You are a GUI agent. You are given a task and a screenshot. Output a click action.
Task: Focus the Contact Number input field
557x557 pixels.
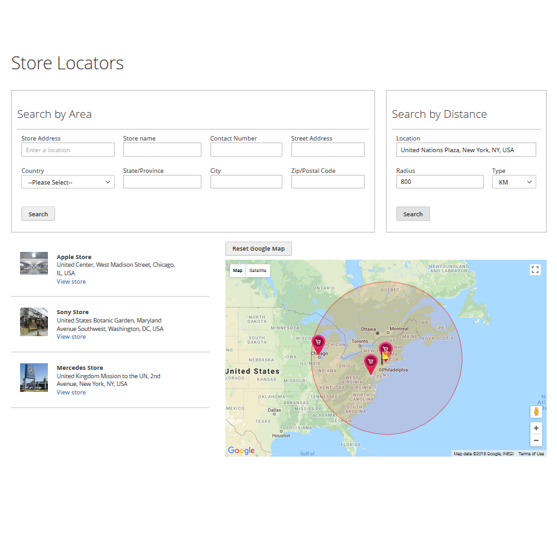tap(246, 150)
